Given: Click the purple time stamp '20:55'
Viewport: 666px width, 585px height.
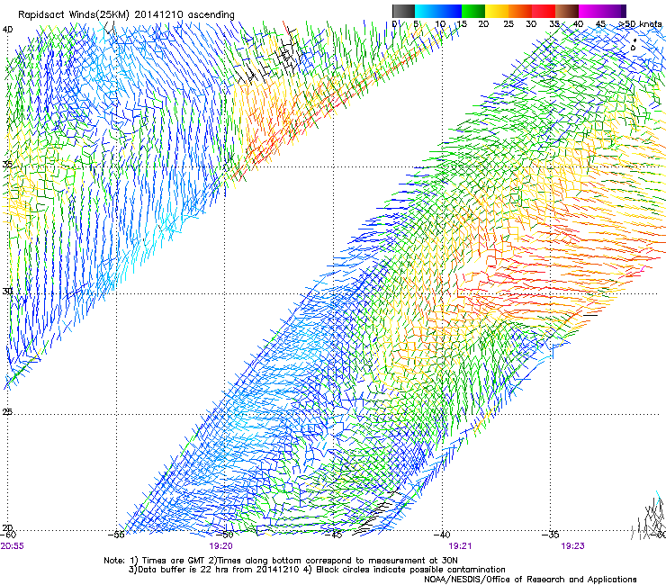Looking at the screenshot, I should tap(13, 546).
